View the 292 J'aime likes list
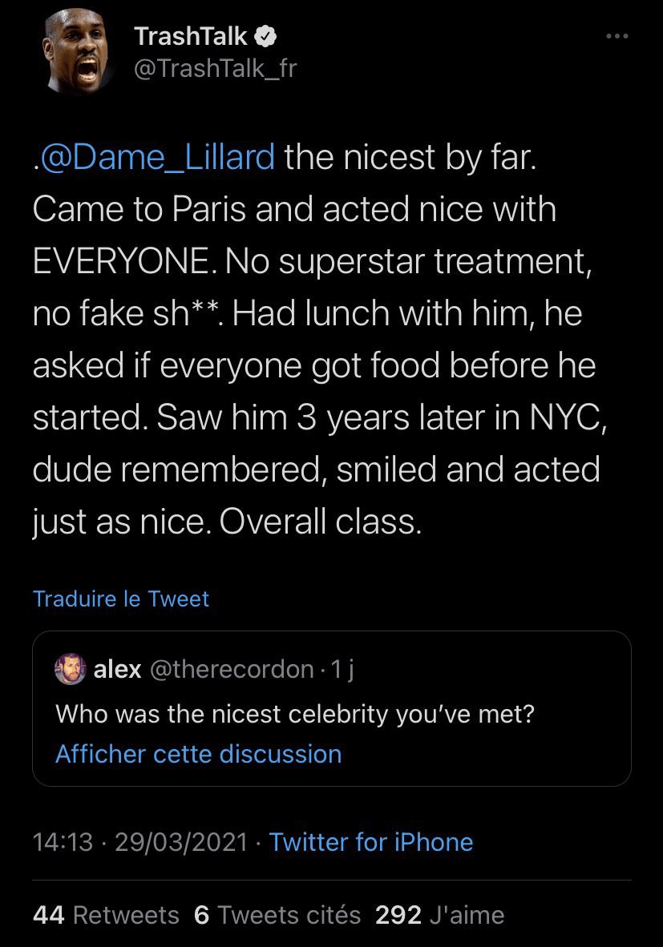This screenshot has width=663, height=947. pyautogui.click(x=439, y=915)
